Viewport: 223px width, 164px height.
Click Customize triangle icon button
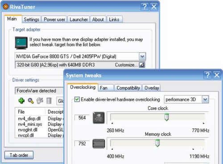pos(142,65)
